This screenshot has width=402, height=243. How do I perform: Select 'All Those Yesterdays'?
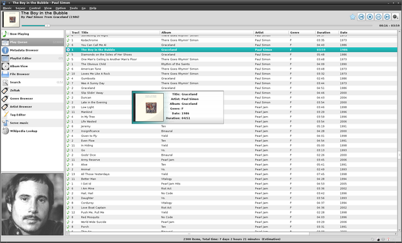(232, 174)
